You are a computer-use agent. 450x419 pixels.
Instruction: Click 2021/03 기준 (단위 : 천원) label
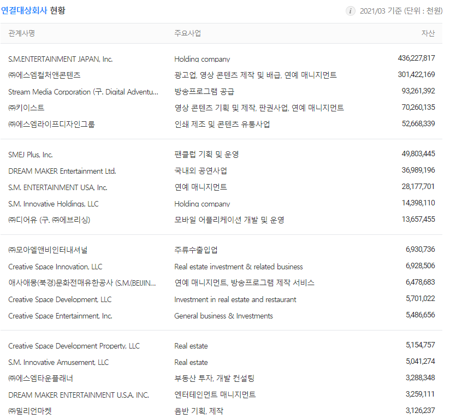click(401, 11)
